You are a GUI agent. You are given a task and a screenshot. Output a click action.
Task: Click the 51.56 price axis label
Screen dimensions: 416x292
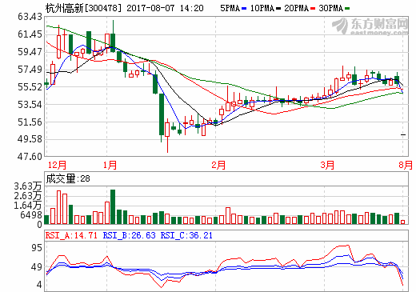click(x=30, y=122)
